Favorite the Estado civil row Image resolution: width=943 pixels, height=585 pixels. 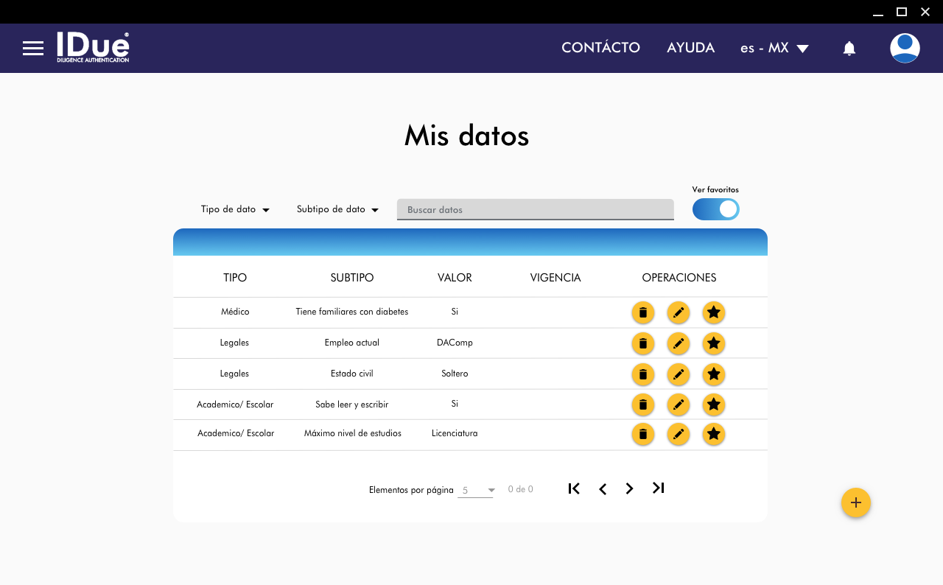[x=713, y=374]
